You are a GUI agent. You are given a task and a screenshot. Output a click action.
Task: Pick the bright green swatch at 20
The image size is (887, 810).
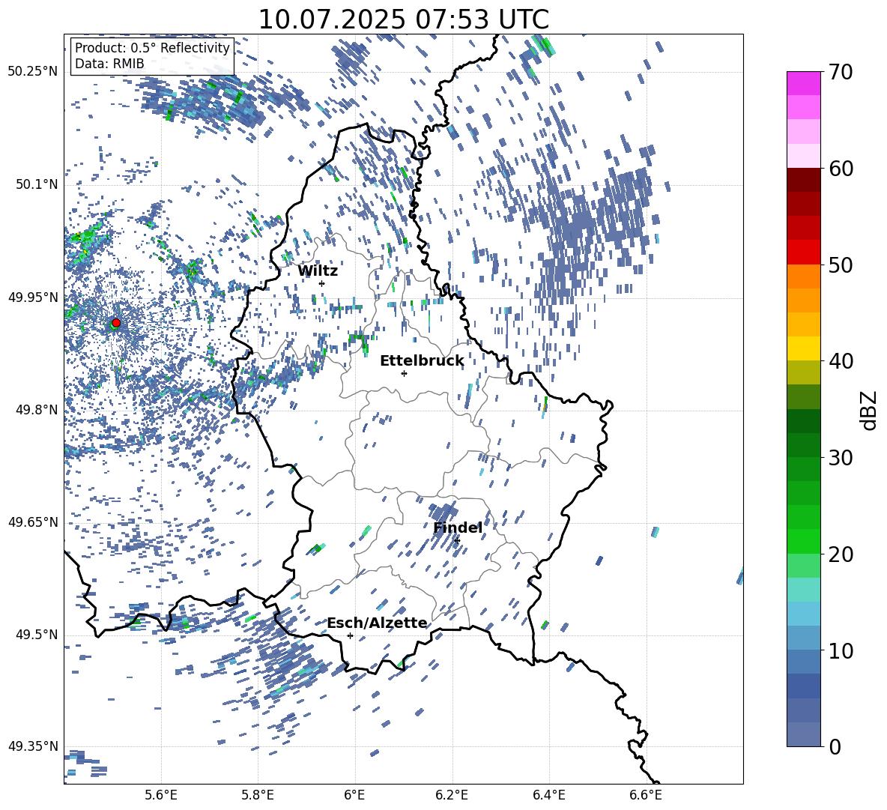803,541
